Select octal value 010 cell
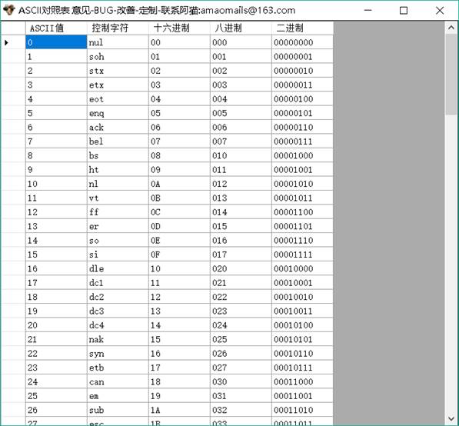Image resolution: width=459 pixels, height=426 pixels. [241, 155]
